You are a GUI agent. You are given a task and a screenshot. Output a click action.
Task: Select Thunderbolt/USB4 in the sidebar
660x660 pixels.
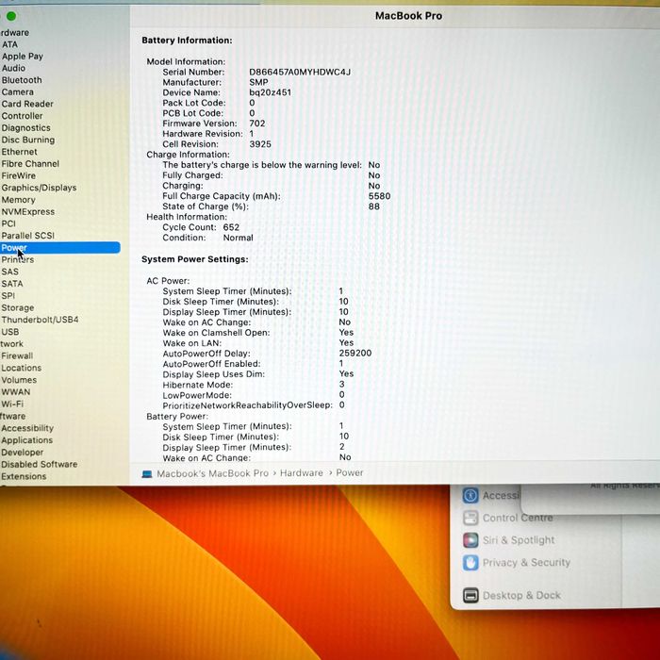point(40,320)
